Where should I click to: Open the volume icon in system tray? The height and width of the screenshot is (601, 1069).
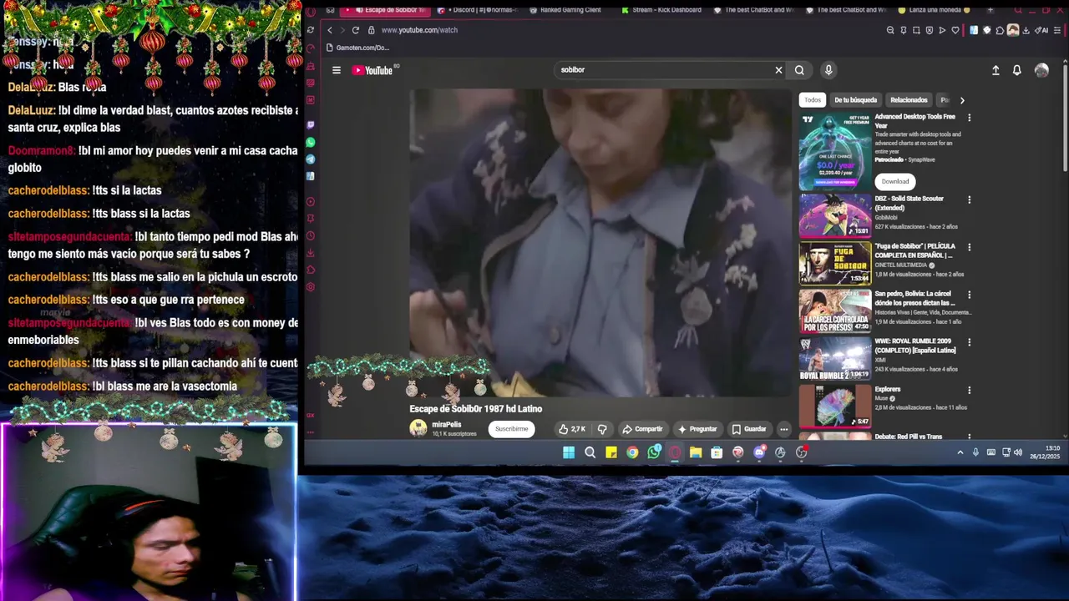[1017, 452]
